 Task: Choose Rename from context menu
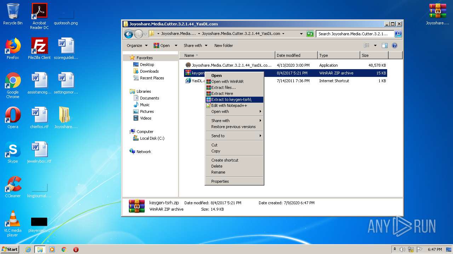point(234,172)
